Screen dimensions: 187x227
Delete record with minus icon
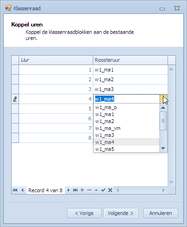click(x=89, y=190)
